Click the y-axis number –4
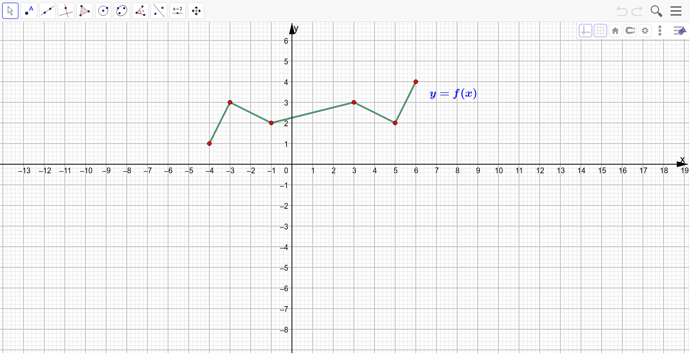This screenshot has height=354, width=690. 284,248
